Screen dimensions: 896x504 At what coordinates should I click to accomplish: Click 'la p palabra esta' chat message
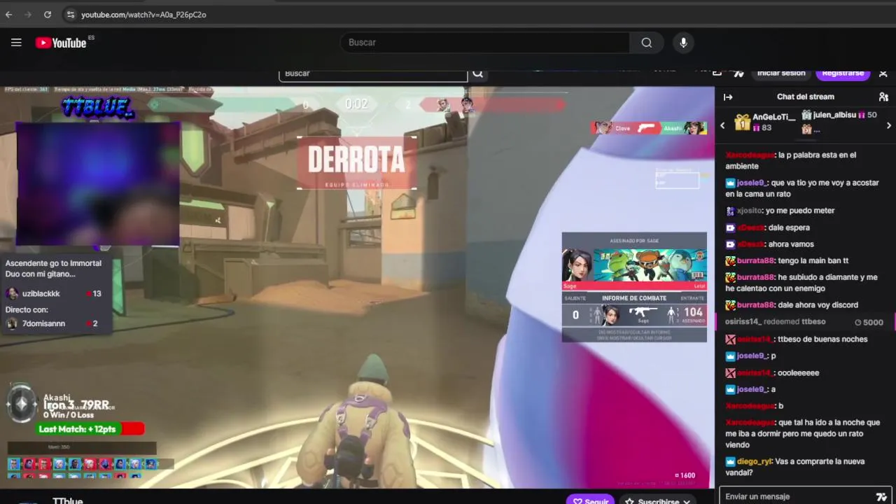tap(791, 160)
